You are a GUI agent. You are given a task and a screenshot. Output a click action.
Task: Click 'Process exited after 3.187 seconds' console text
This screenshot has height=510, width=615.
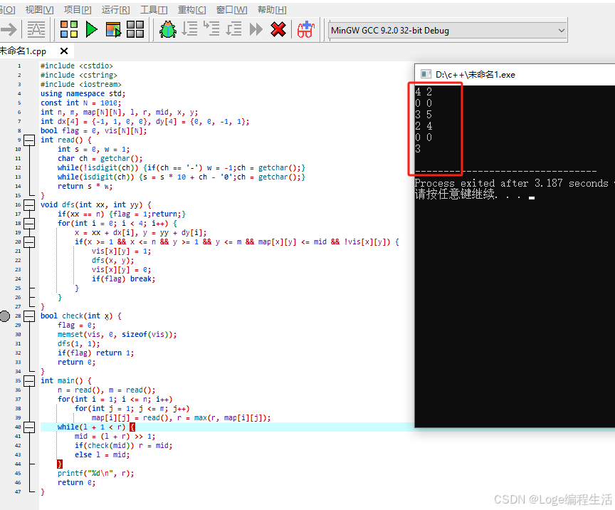tap(512, 183)
